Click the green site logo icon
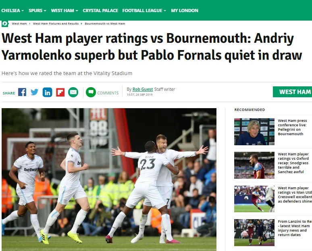The width and height of the screenshot is (312, 251). point(4,24)
